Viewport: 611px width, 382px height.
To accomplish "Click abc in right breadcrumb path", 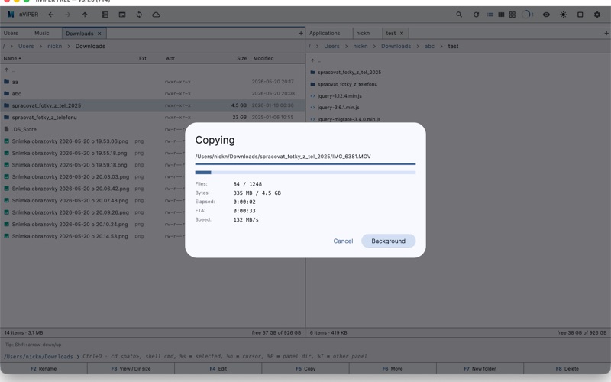I will tap(429, 46).
